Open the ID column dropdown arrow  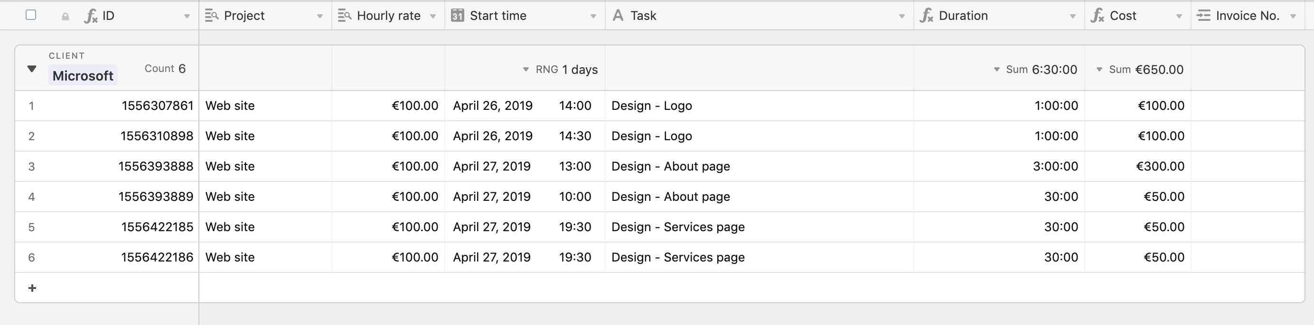coord(187,16)
